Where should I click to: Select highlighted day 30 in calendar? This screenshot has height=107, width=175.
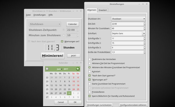click(69, 93)
